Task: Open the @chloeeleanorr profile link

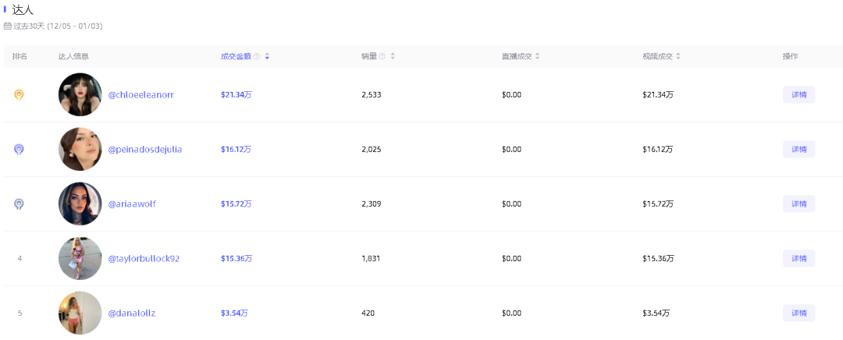Action: 140,94
